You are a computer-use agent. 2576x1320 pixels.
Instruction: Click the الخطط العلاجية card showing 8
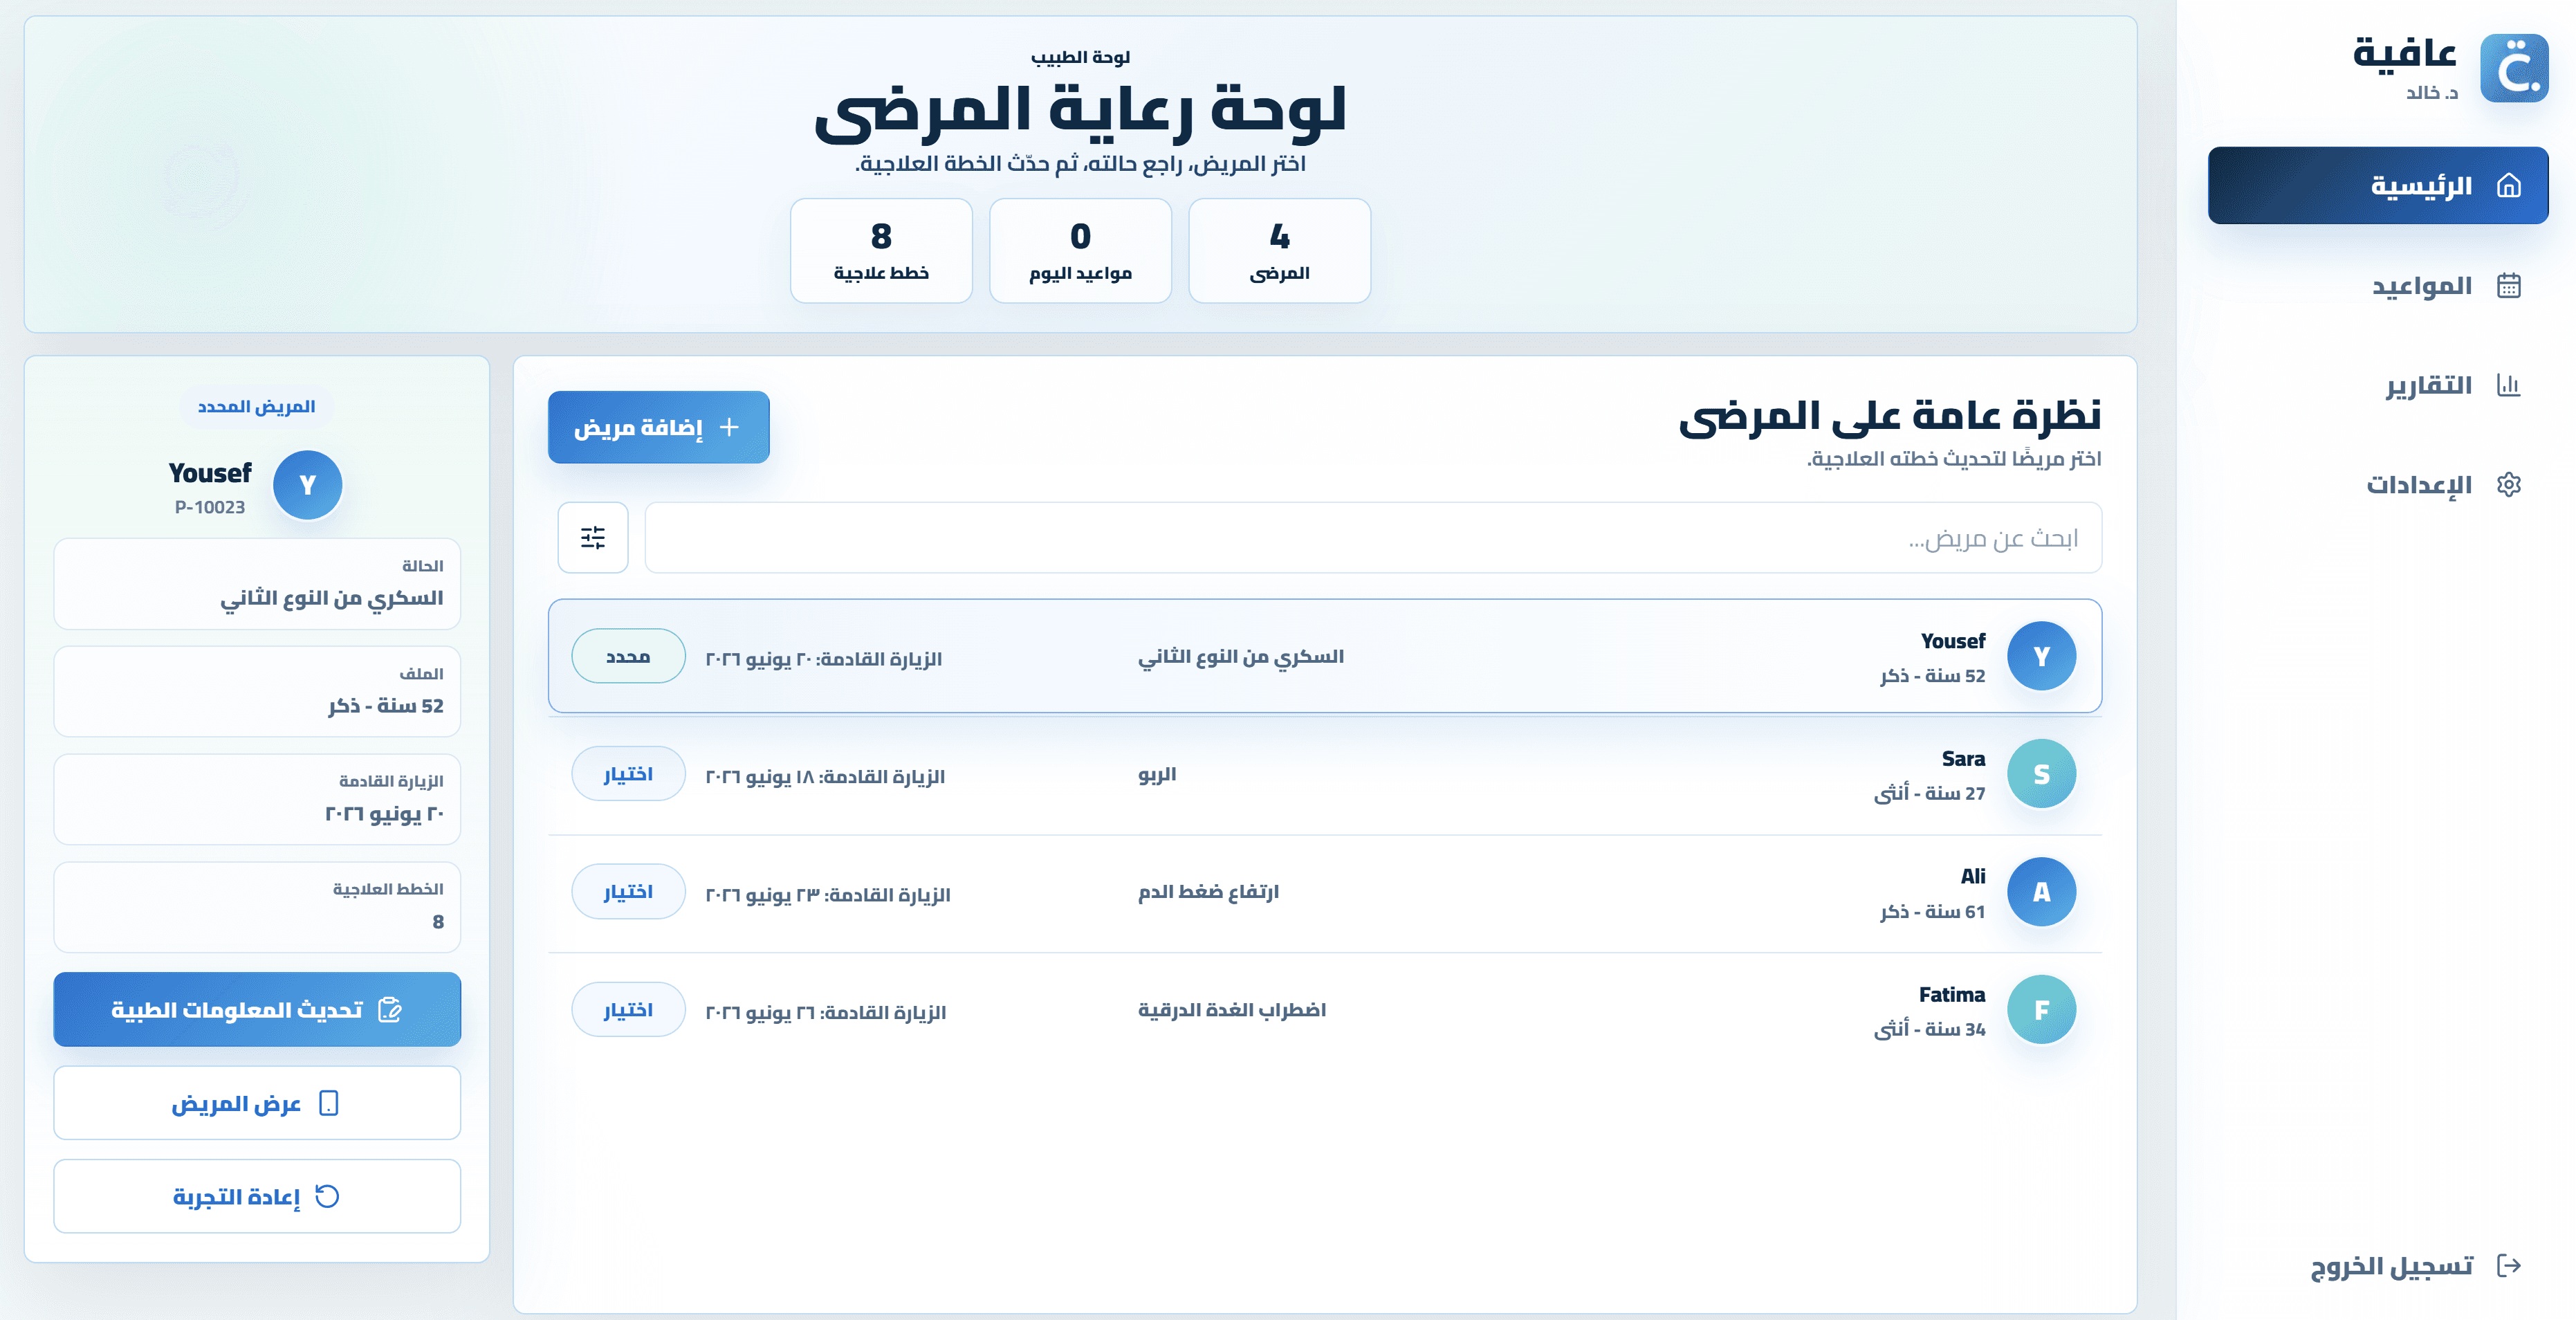(257, 908)
